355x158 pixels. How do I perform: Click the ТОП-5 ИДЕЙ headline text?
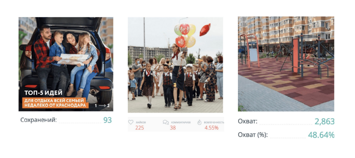pos(43,93)
